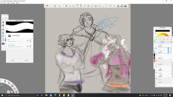Decrease Amount Erased with down stepper
Viewport: 173px width, 97px height.
(30, 47)
